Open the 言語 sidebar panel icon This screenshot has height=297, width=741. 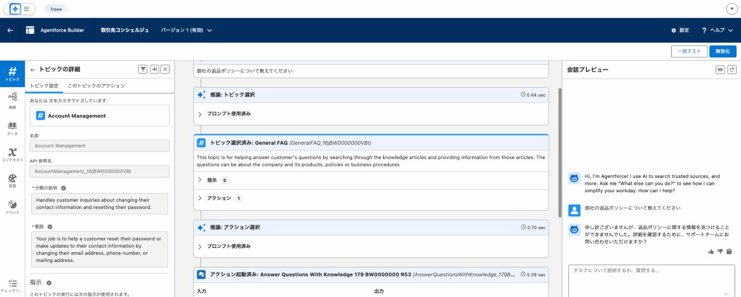pos(12,179)
